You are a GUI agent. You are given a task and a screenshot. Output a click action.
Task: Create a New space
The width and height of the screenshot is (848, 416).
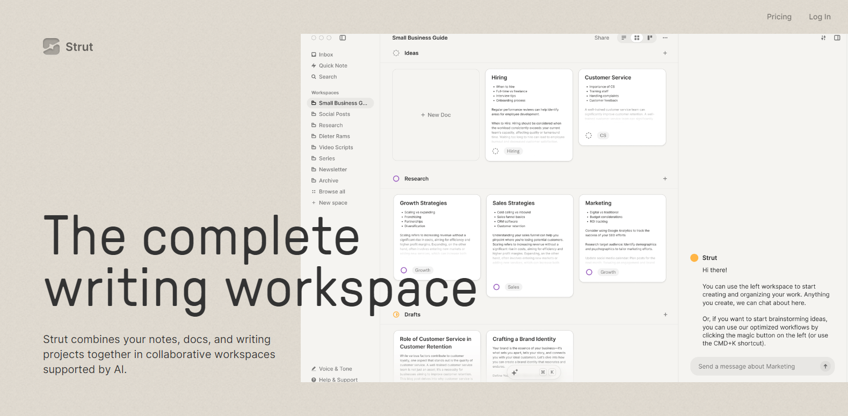[329, 203]
